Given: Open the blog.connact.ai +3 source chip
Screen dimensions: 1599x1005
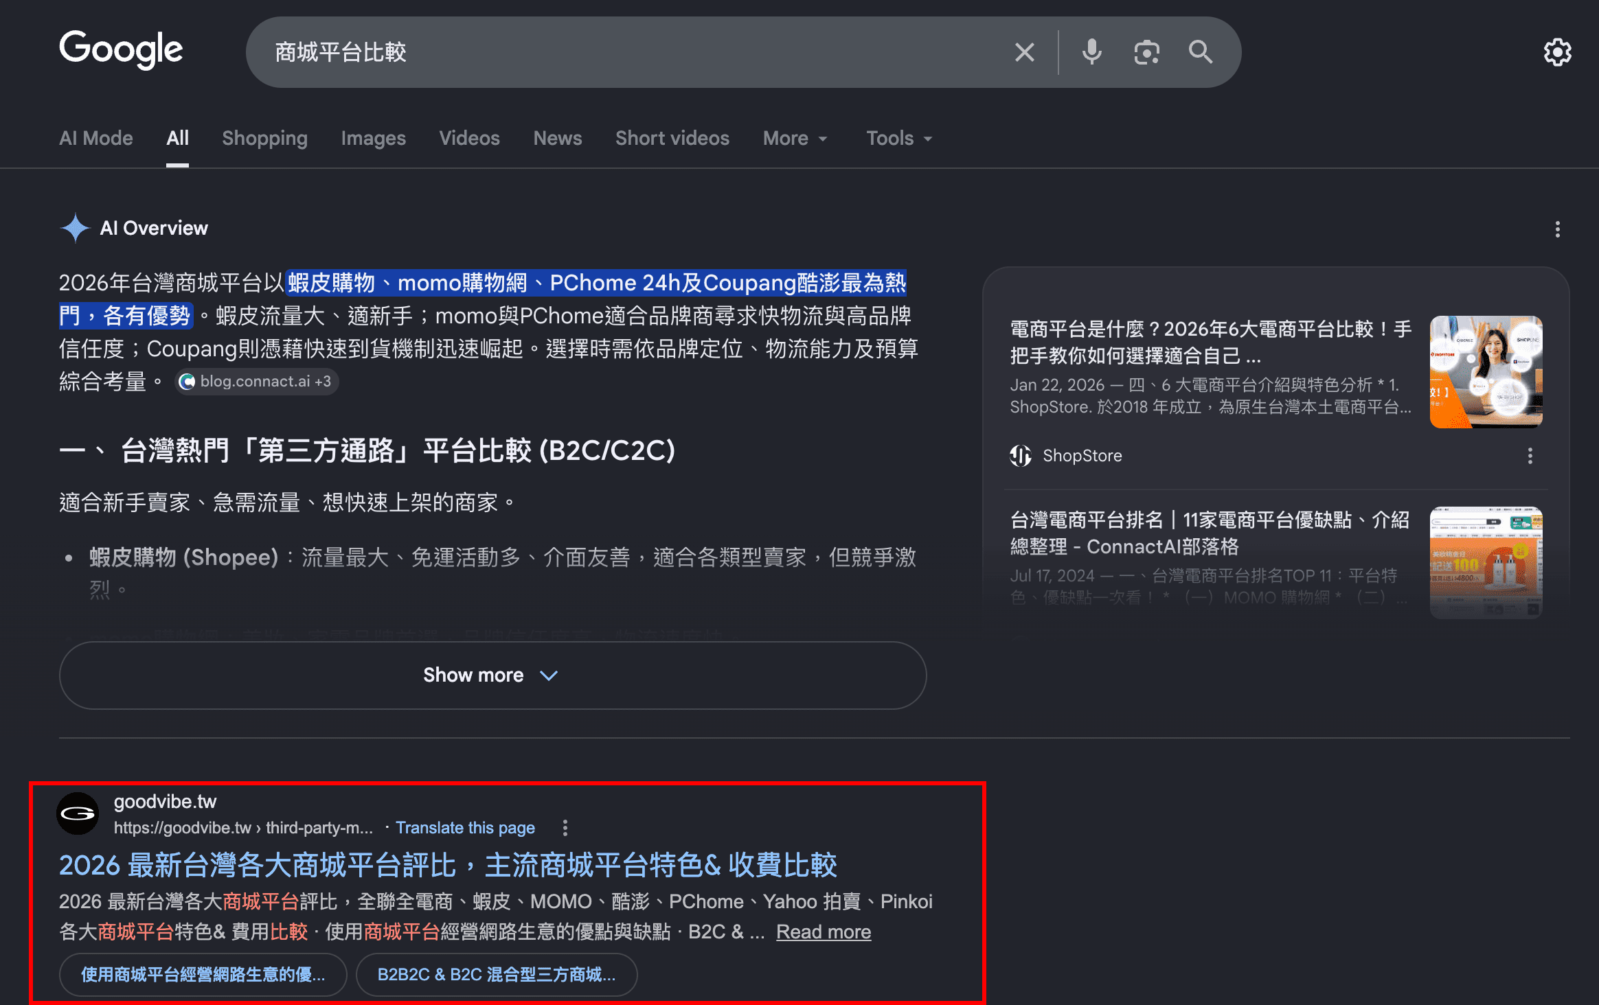Looking at the screenshot, I should (x=256, y=382).
